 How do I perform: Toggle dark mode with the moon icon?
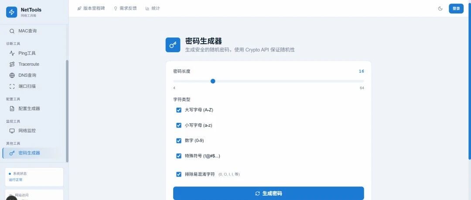[x=440, y=8]
